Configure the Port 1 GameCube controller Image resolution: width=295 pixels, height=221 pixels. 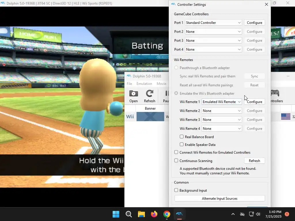[254, 22]
